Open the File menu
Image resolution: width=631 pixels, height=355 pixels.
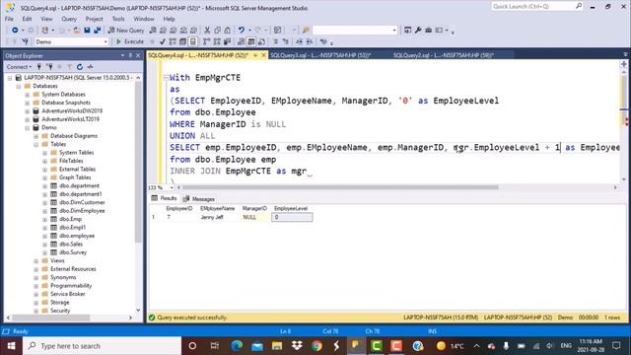point(9,19)
